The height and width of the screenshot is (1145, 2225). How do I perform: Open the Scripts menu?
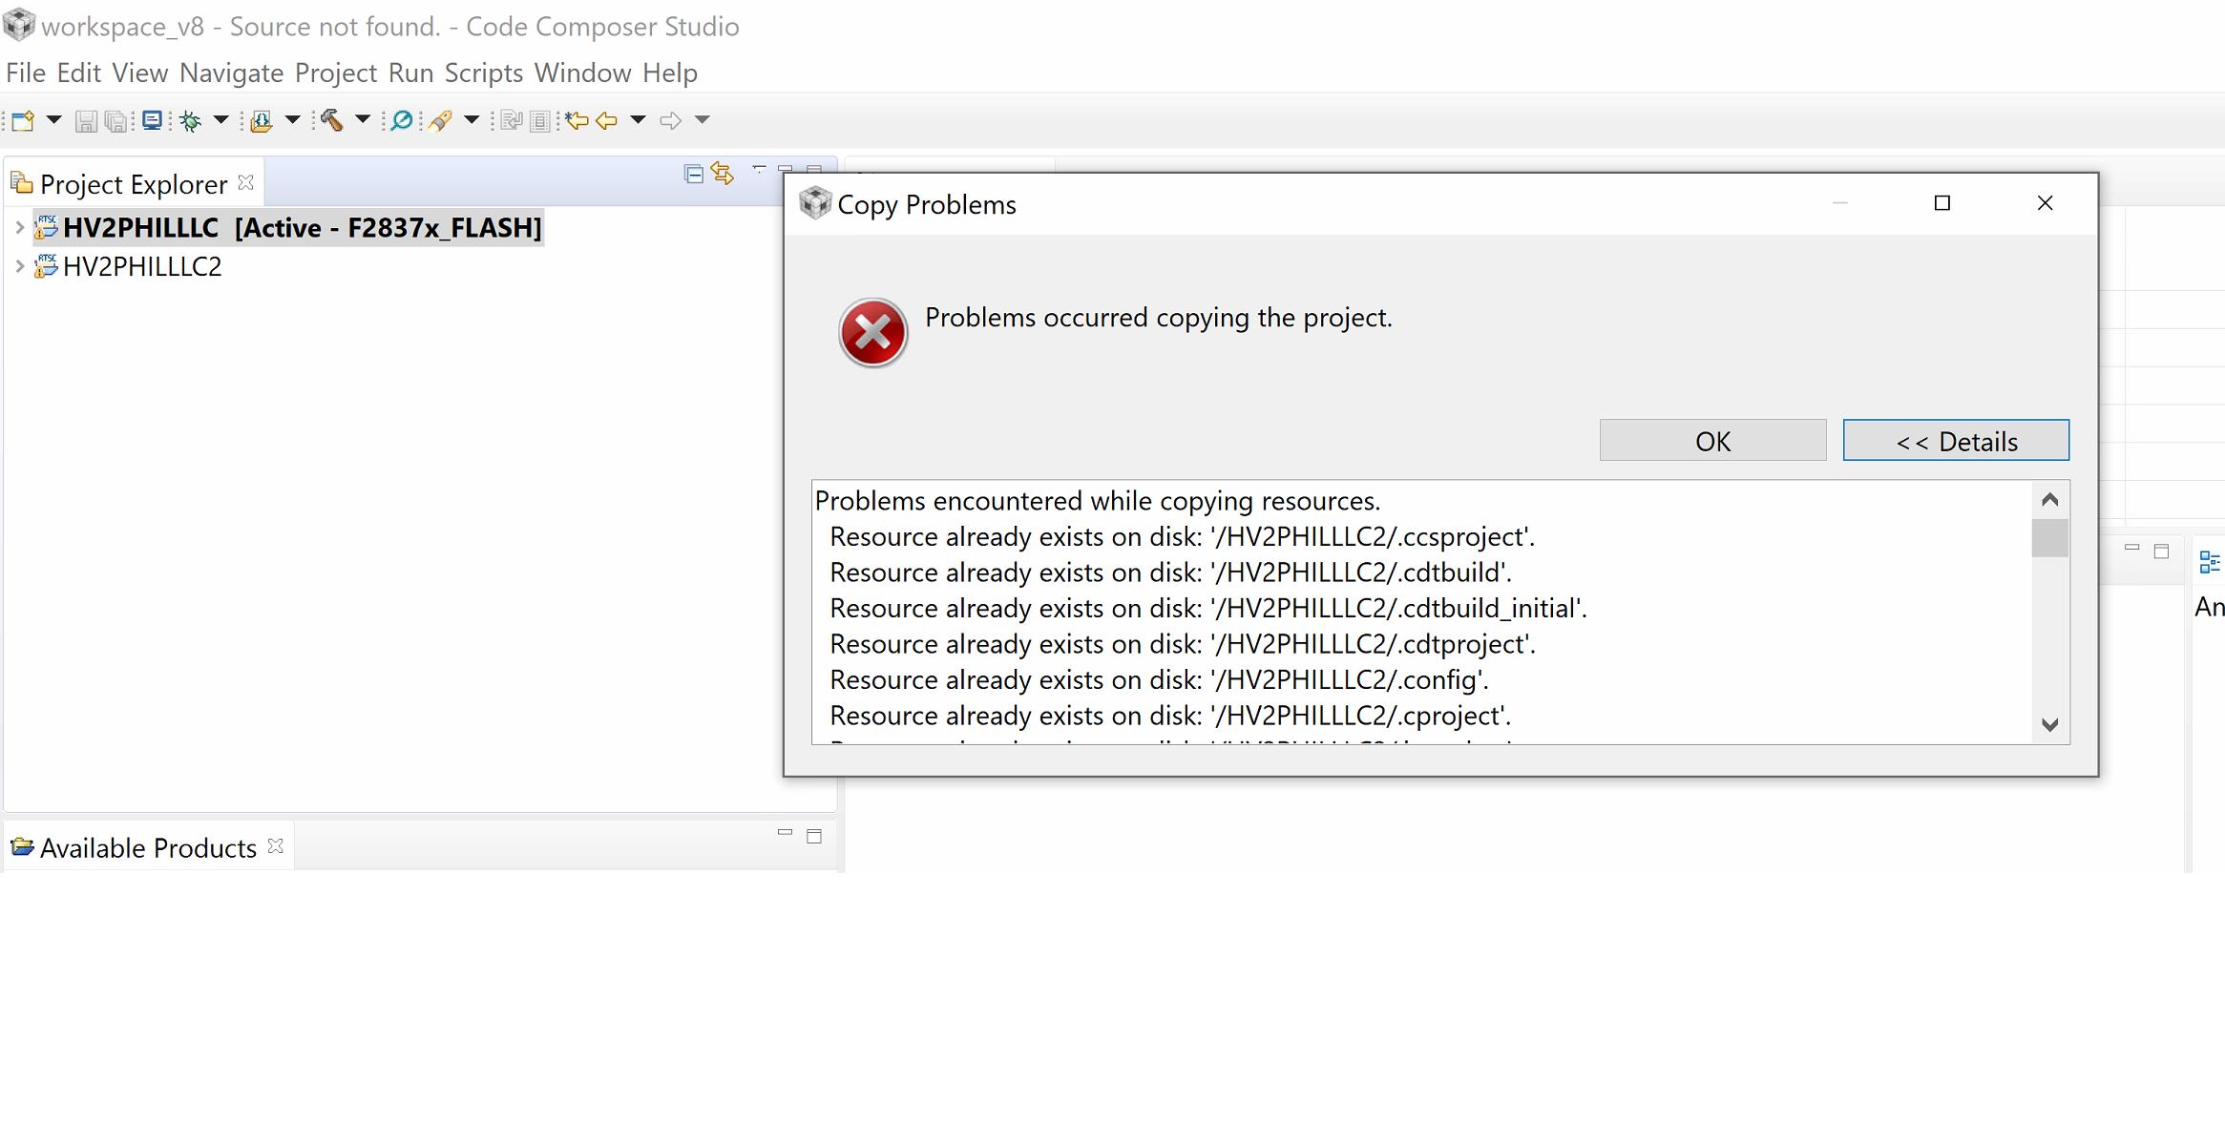[483, 73]
